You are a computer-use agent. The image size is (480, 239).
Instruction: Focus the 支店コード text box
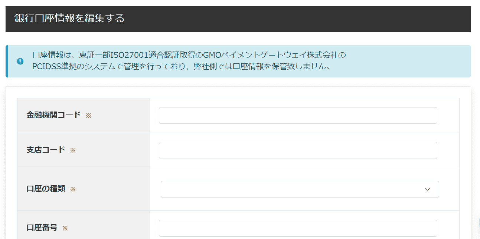point(298,150)
